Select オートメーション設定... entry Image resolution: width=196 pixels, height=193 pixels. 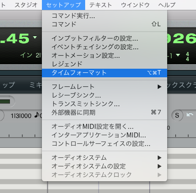(105, 56)
